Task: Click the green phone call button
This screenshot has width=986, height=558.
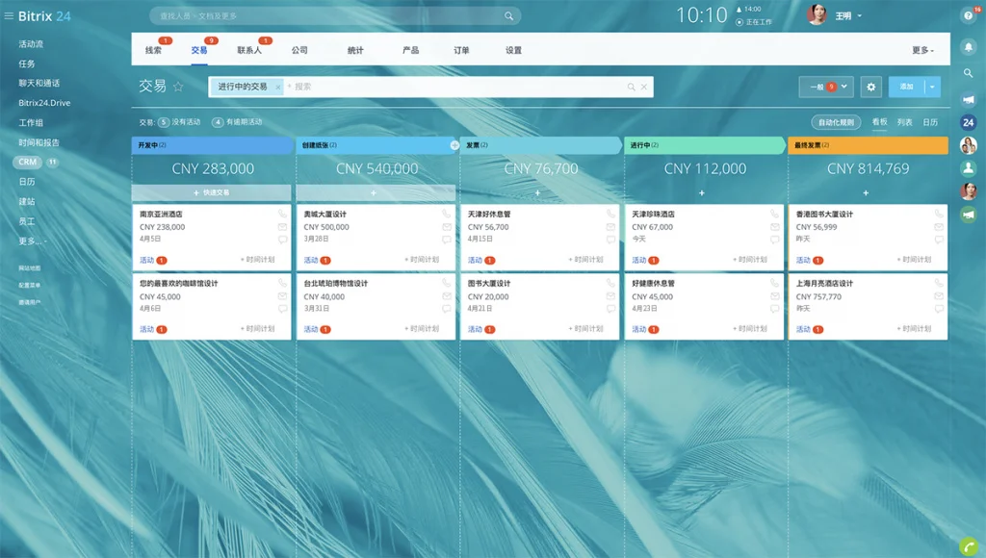Action: pos(968,544)
